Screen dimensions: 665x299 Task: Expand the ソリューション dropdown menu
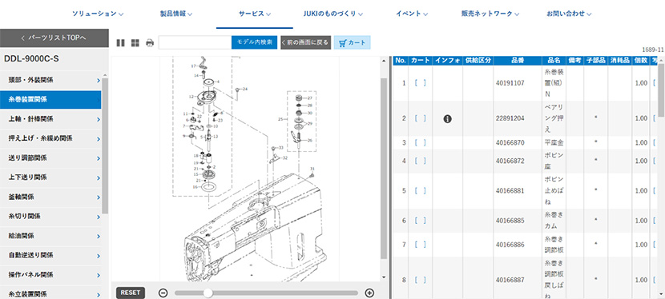pyautogui.click(x=98, y=14)
